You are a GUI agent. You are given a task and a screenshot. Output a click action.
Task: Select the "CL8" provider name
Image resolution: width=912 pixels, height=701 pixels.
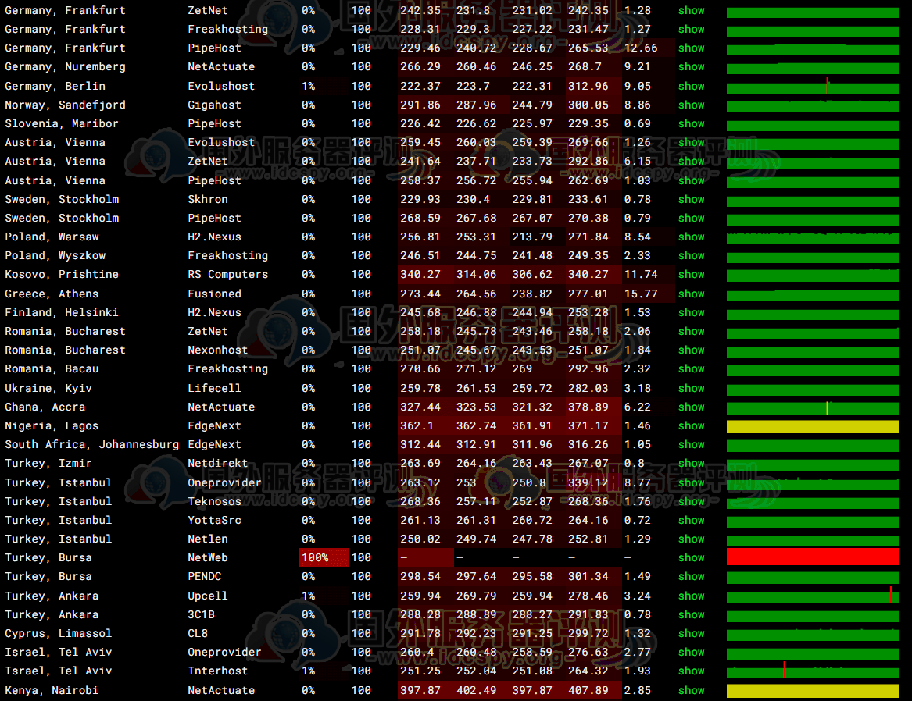pyautogui.click(x=198, y=634)
